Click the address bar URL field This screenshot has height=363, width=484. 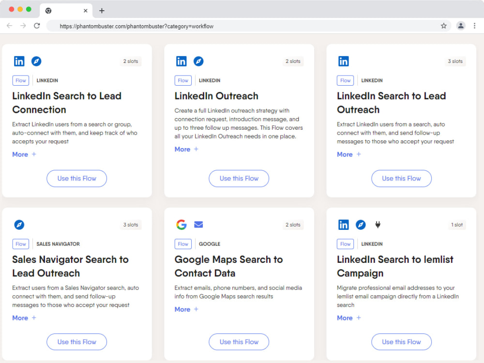244,26
